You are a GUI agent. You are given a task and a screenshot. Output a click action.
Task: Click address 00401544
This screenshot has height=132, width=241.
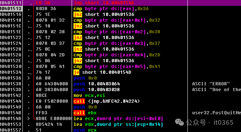(x=10, y=101)
